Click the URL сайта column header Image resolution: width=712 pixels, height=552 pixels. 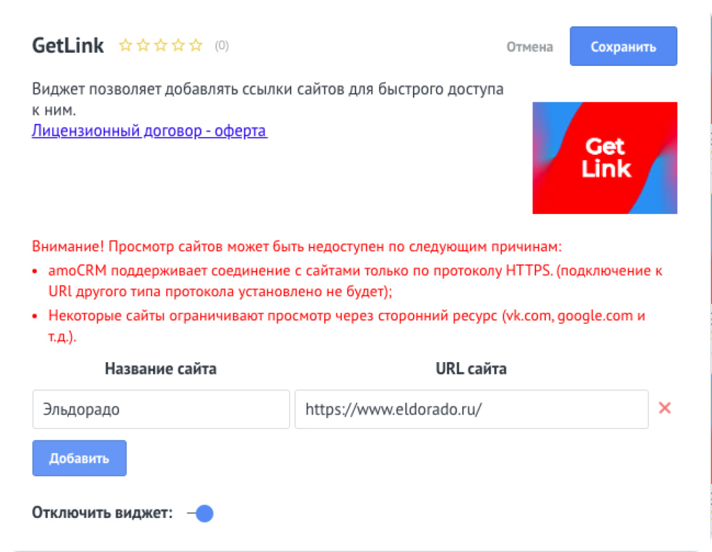pyautogui.click(x=471, y=368)
